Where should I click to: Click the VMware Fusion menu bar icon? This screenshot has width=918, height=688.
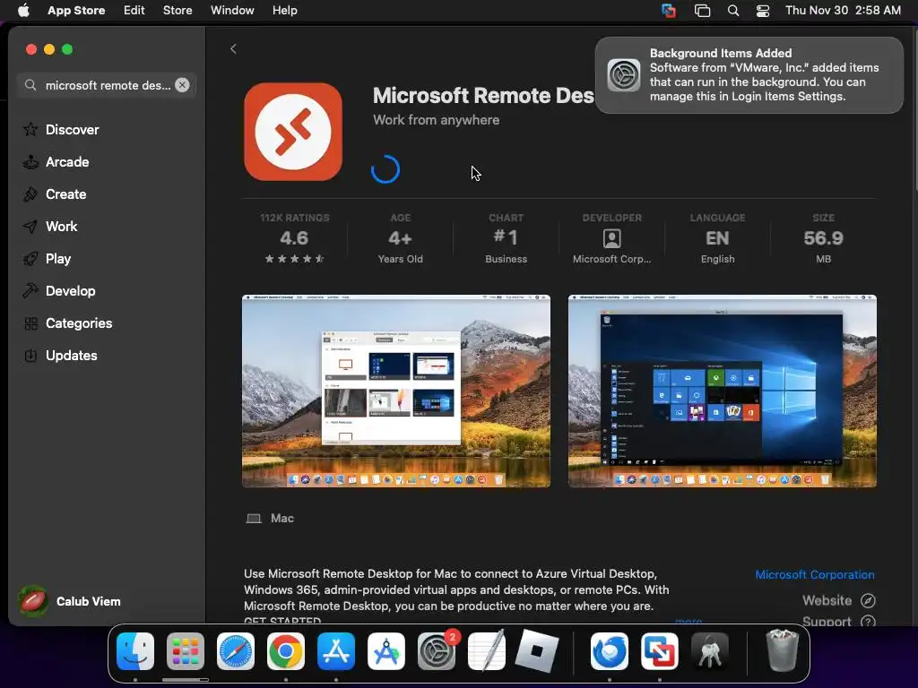click(669, 11)
